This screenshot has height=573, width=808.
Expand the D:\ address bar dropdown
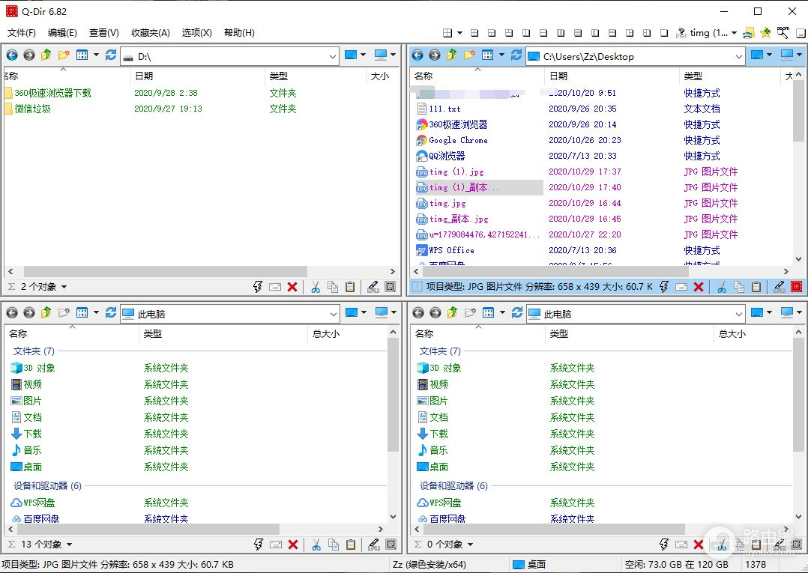pos(333,56)
